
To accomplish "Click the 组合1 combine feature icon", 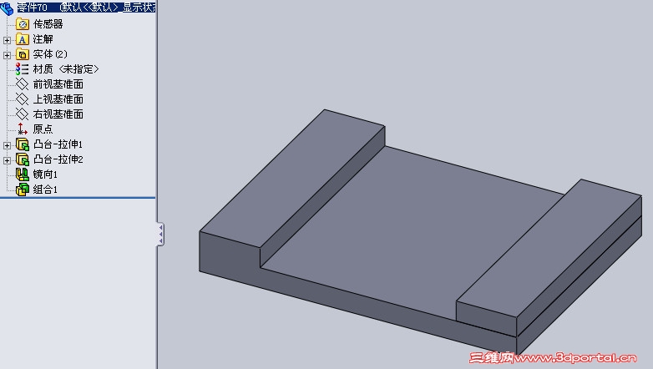I will [23, 190].
